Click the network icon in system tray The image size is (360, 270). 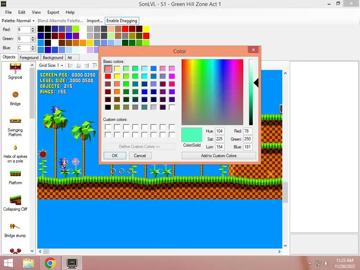tap(319, 263)
